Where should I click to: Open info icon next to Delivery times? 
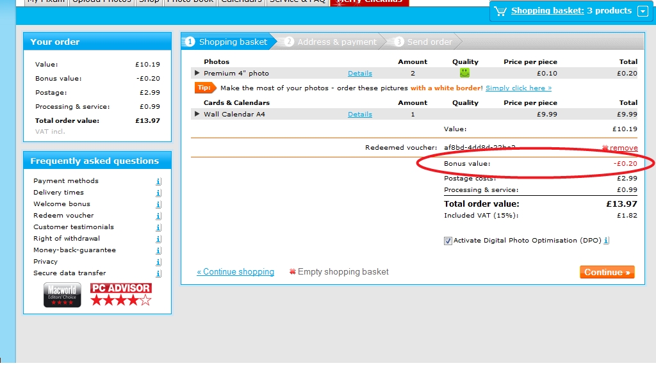[158, 193]
